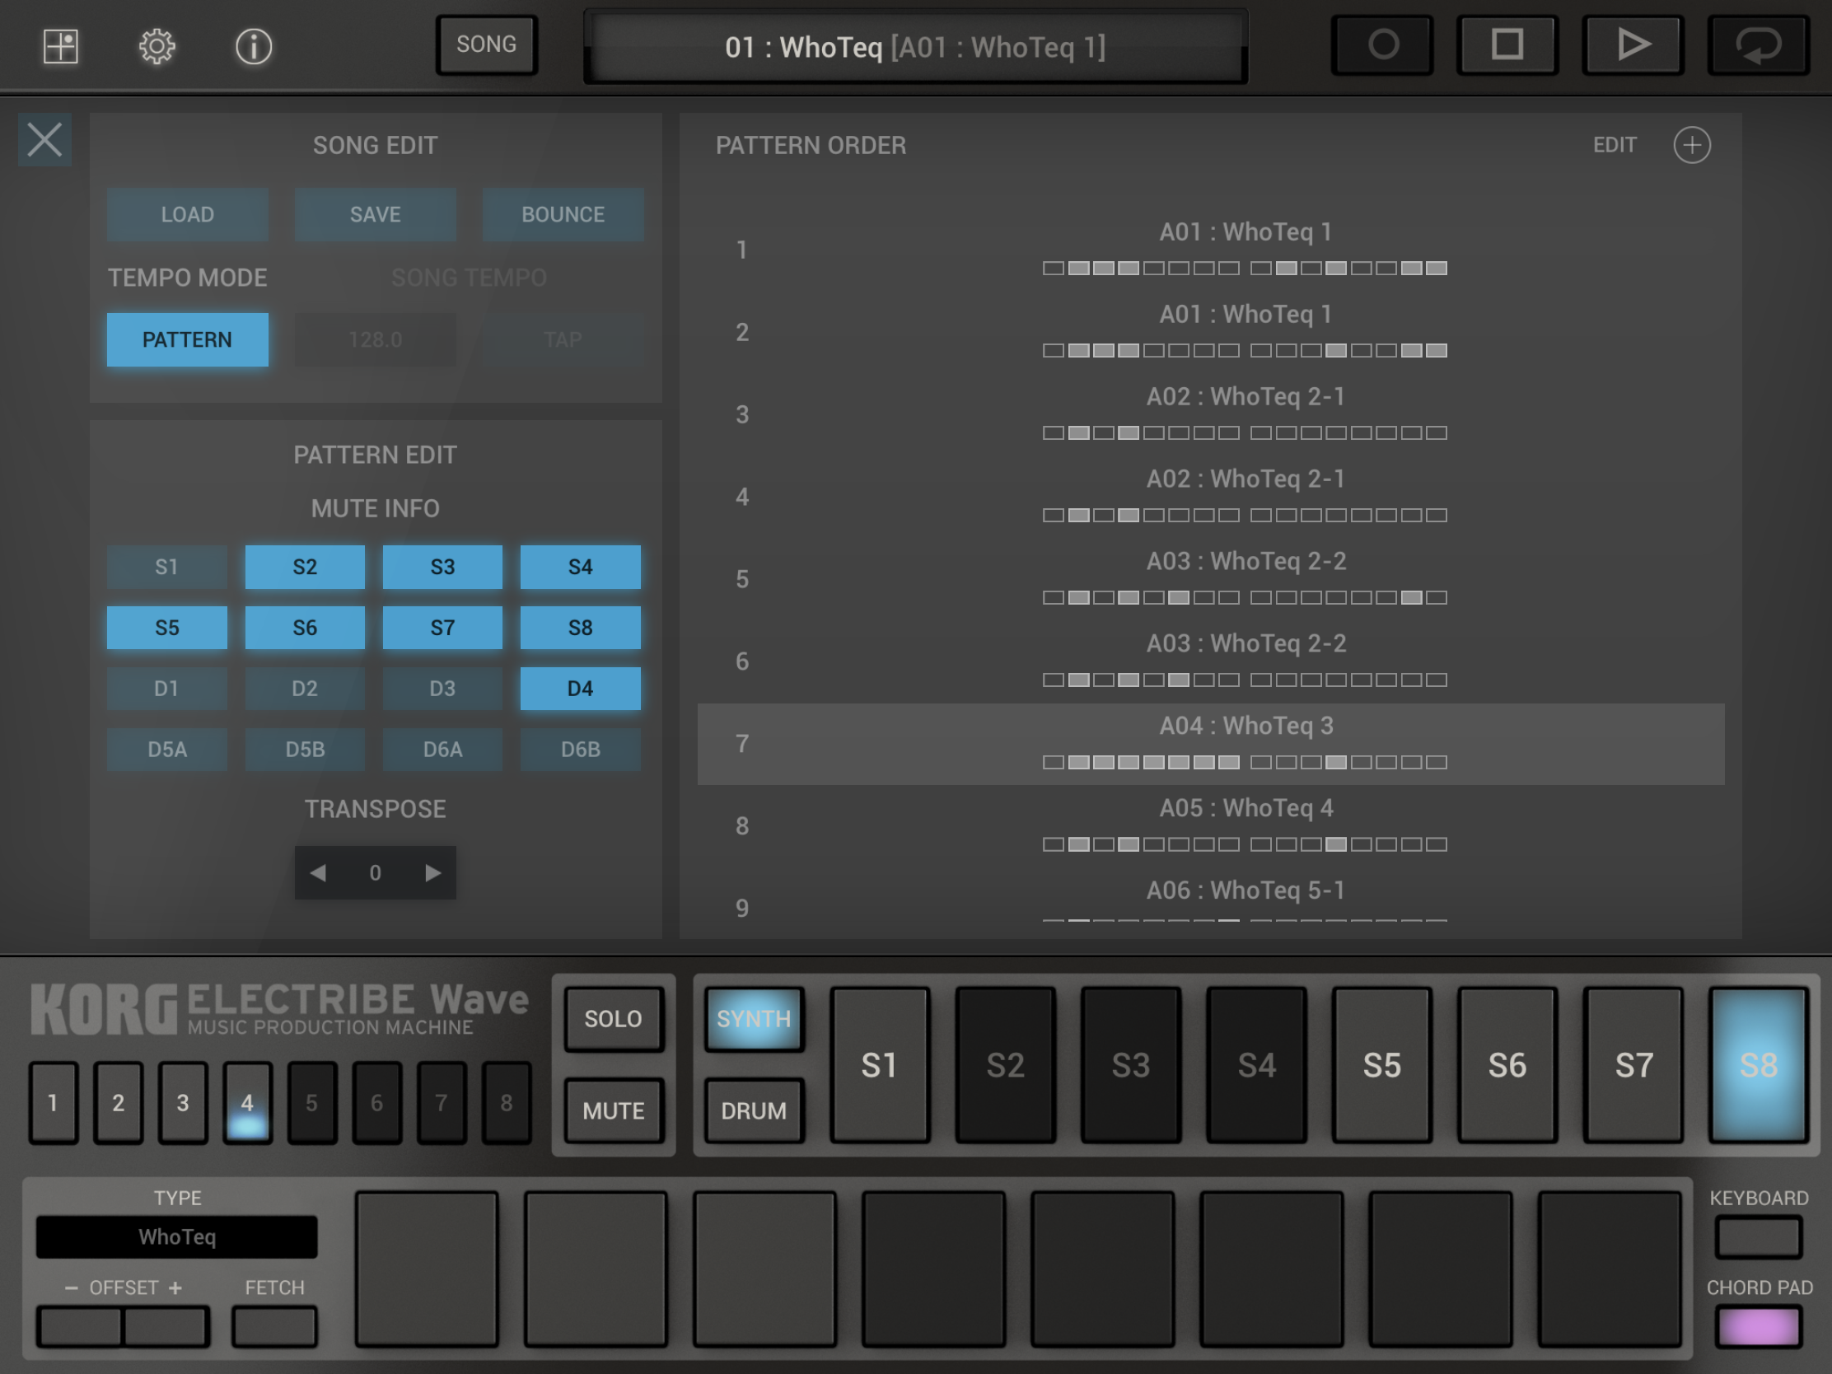The width and height of the screenshot is (1832, 1374).
Task: Click the SAVE button
Action: point(375,214)
